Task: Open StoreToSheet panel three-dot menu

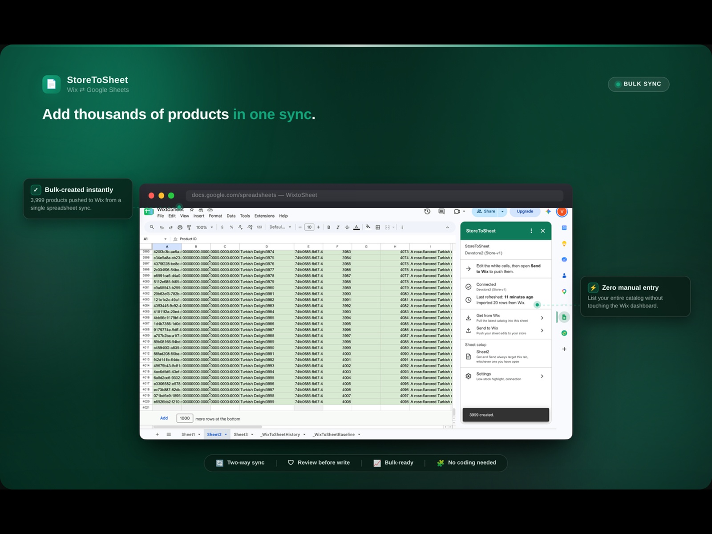Action: click(531, 231)
